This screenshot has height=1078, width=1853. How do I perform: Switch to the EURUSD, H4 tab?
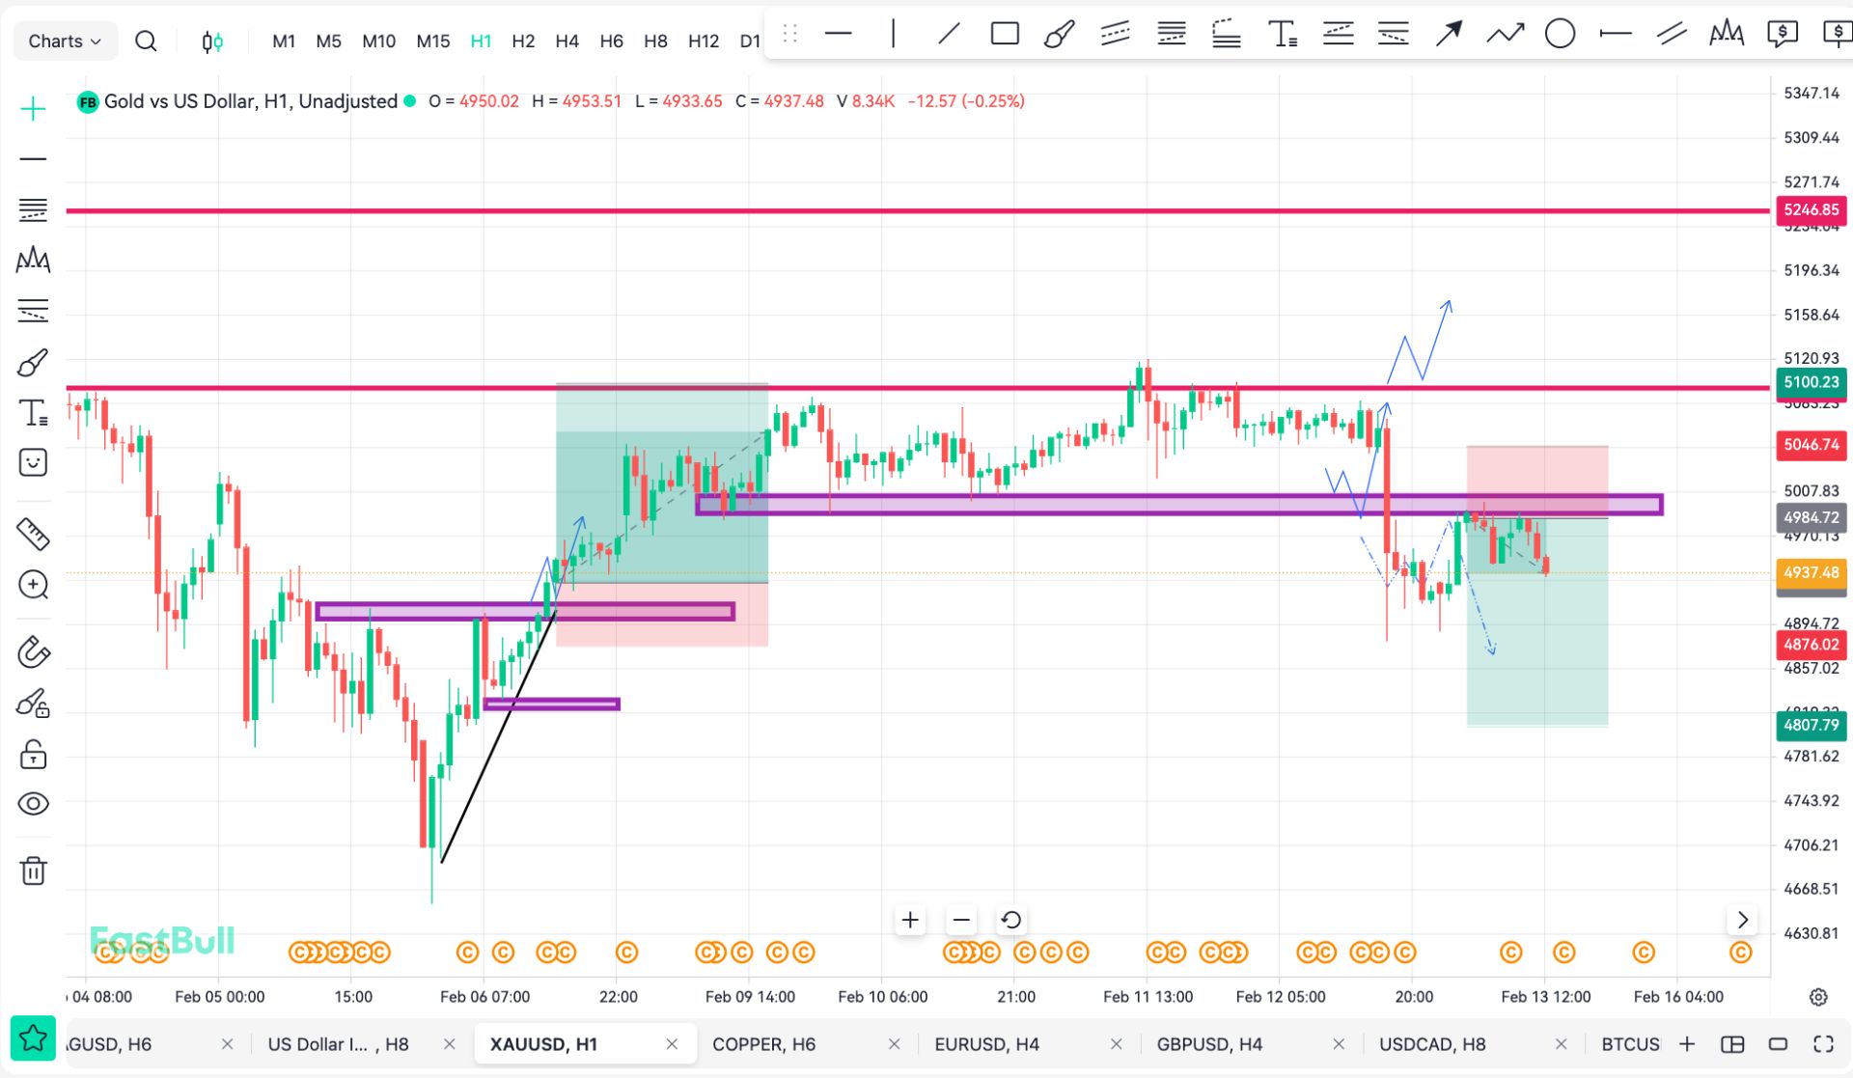(986, 1044)
